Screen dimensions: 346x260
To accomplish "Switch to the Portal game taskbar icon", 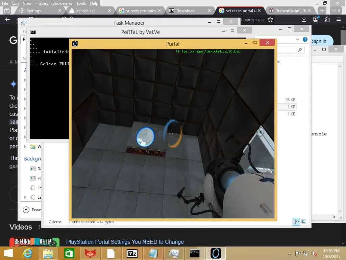I will [x=216, y=253].
